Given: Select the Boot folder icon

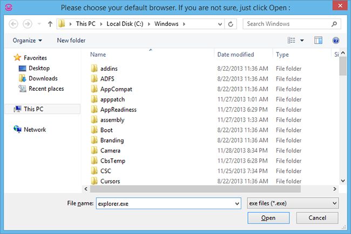Looking at the screenshot, I should pos(94,130).
